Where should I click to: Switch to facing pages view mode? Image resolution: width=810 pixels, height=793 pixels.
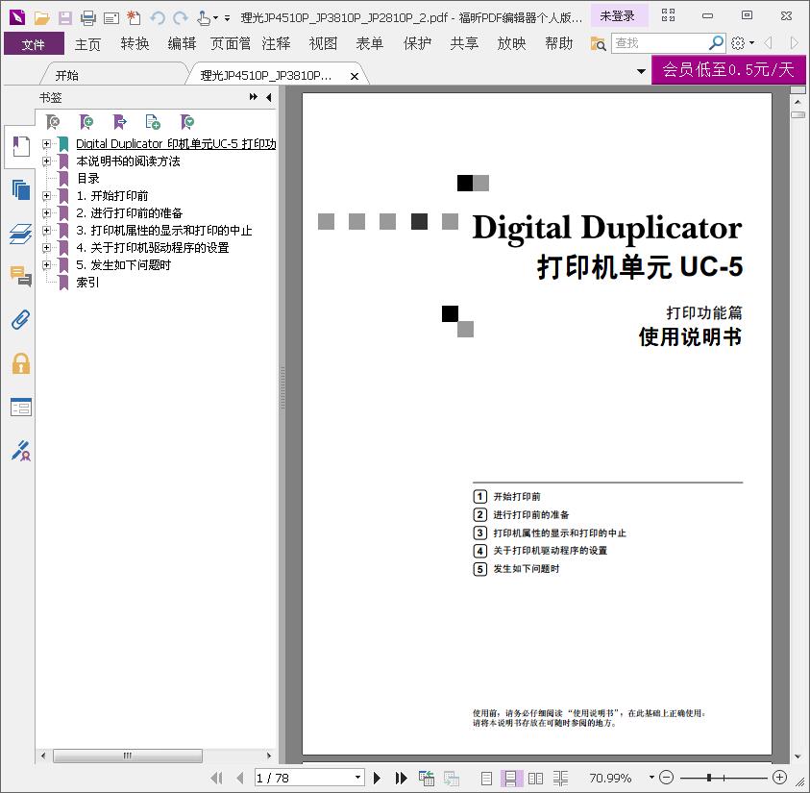coord(536,778)
